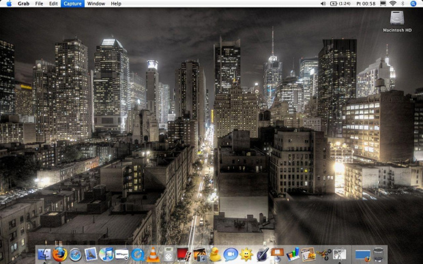Launch Cyberduck yellow duck icon
The height and width of the screenshot is (264, 423).
pyautogui.click(x=215, y=254)
